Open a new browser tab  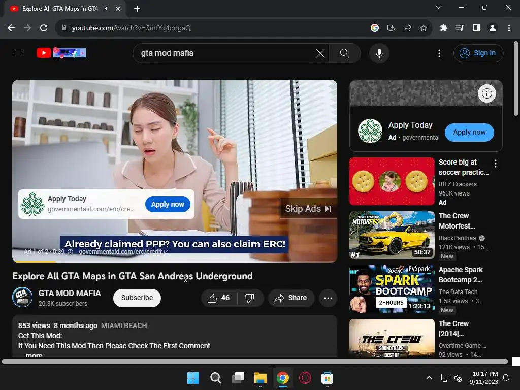tap(137, 9)
